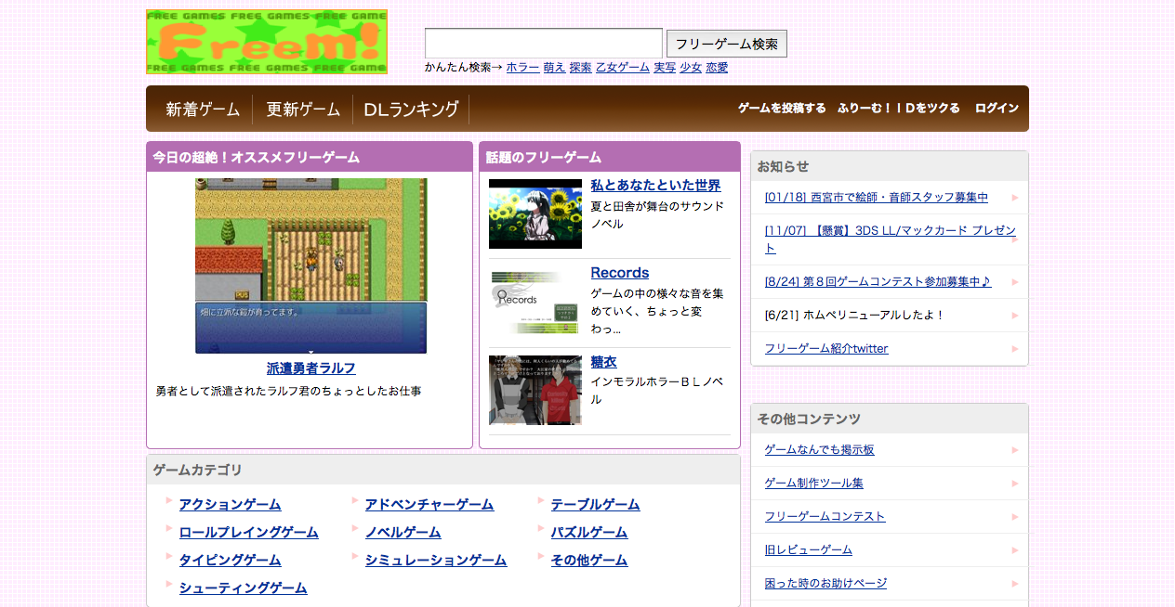Click the arrow beside ゲーム制作ツール集
Image resolution: width=1175 pixels, height=607 pixels.
(x=1015, y=484)
